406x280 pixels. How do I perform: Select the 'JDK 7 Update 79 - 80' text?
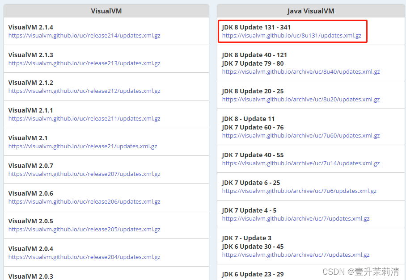point(253,63)
